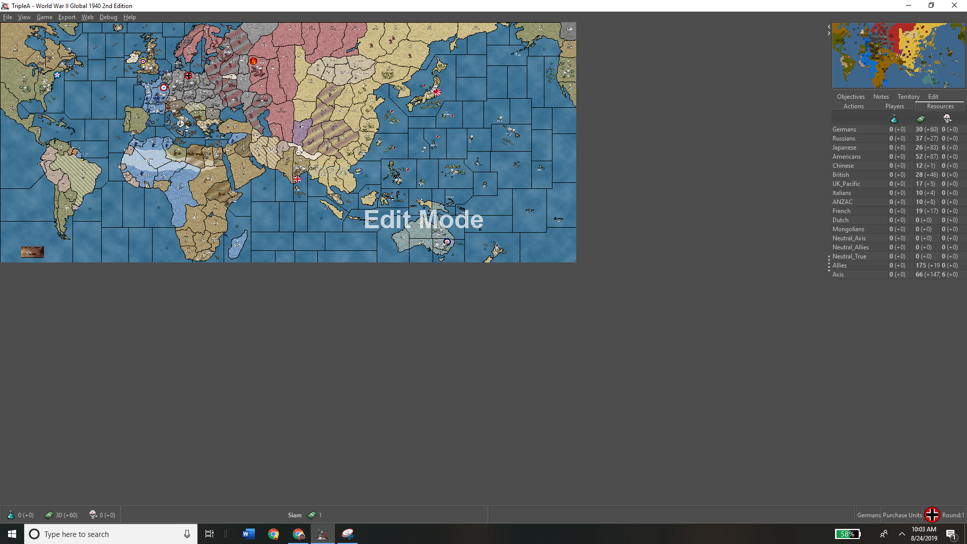Open the Help menu
This screenshot has width=967, height=544.
[129, 17]
